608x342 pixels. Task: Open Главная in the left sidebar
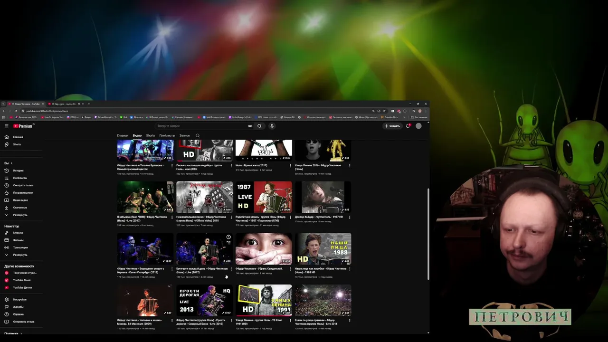[x=18, y=137]
